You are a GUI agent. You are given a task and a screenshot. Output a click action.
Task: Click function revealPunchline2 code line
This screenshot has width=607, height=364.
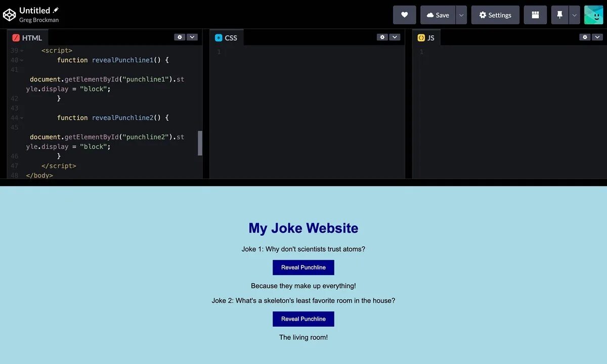click(113, 118)
